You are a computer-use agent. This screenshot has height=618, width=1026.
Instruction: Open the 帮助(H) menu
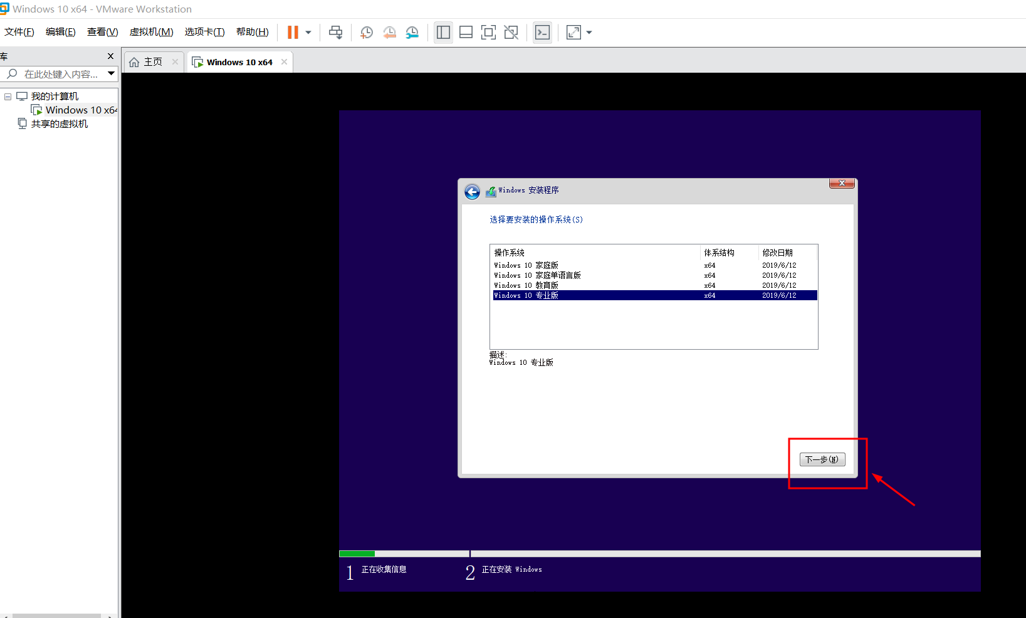click(253, 32)
